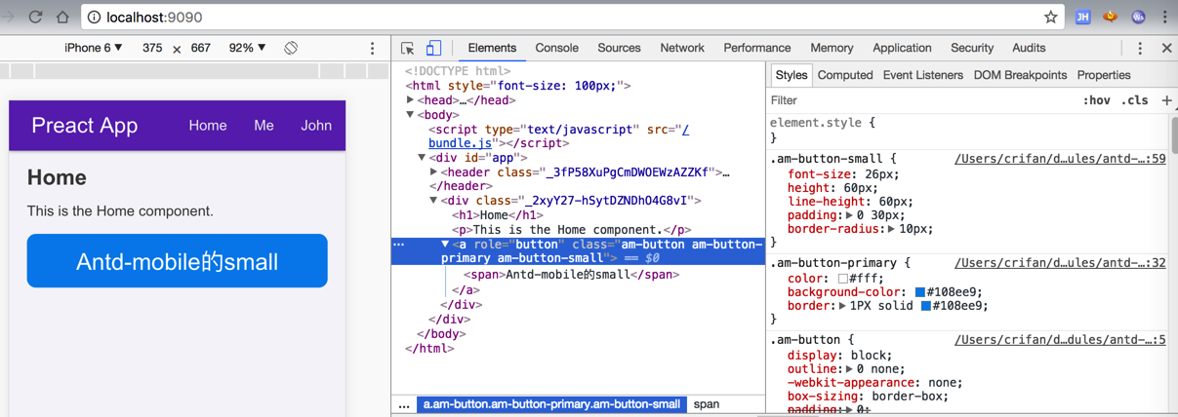Open background-color #108ee9 swatch picker
Image resolution: width=1178 pixels, height=417 pixels.
pyautogui.click(x=919, y=292)
